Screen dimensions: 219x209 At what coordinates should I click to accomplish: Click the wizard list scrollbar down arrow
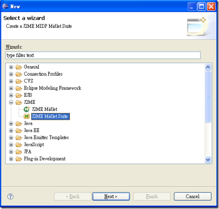(x=208, y=160)
